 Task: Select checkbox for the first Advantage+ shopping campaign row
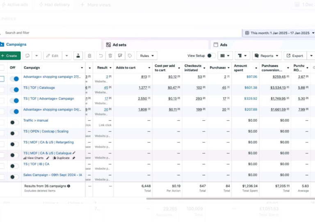click(2, 79)
